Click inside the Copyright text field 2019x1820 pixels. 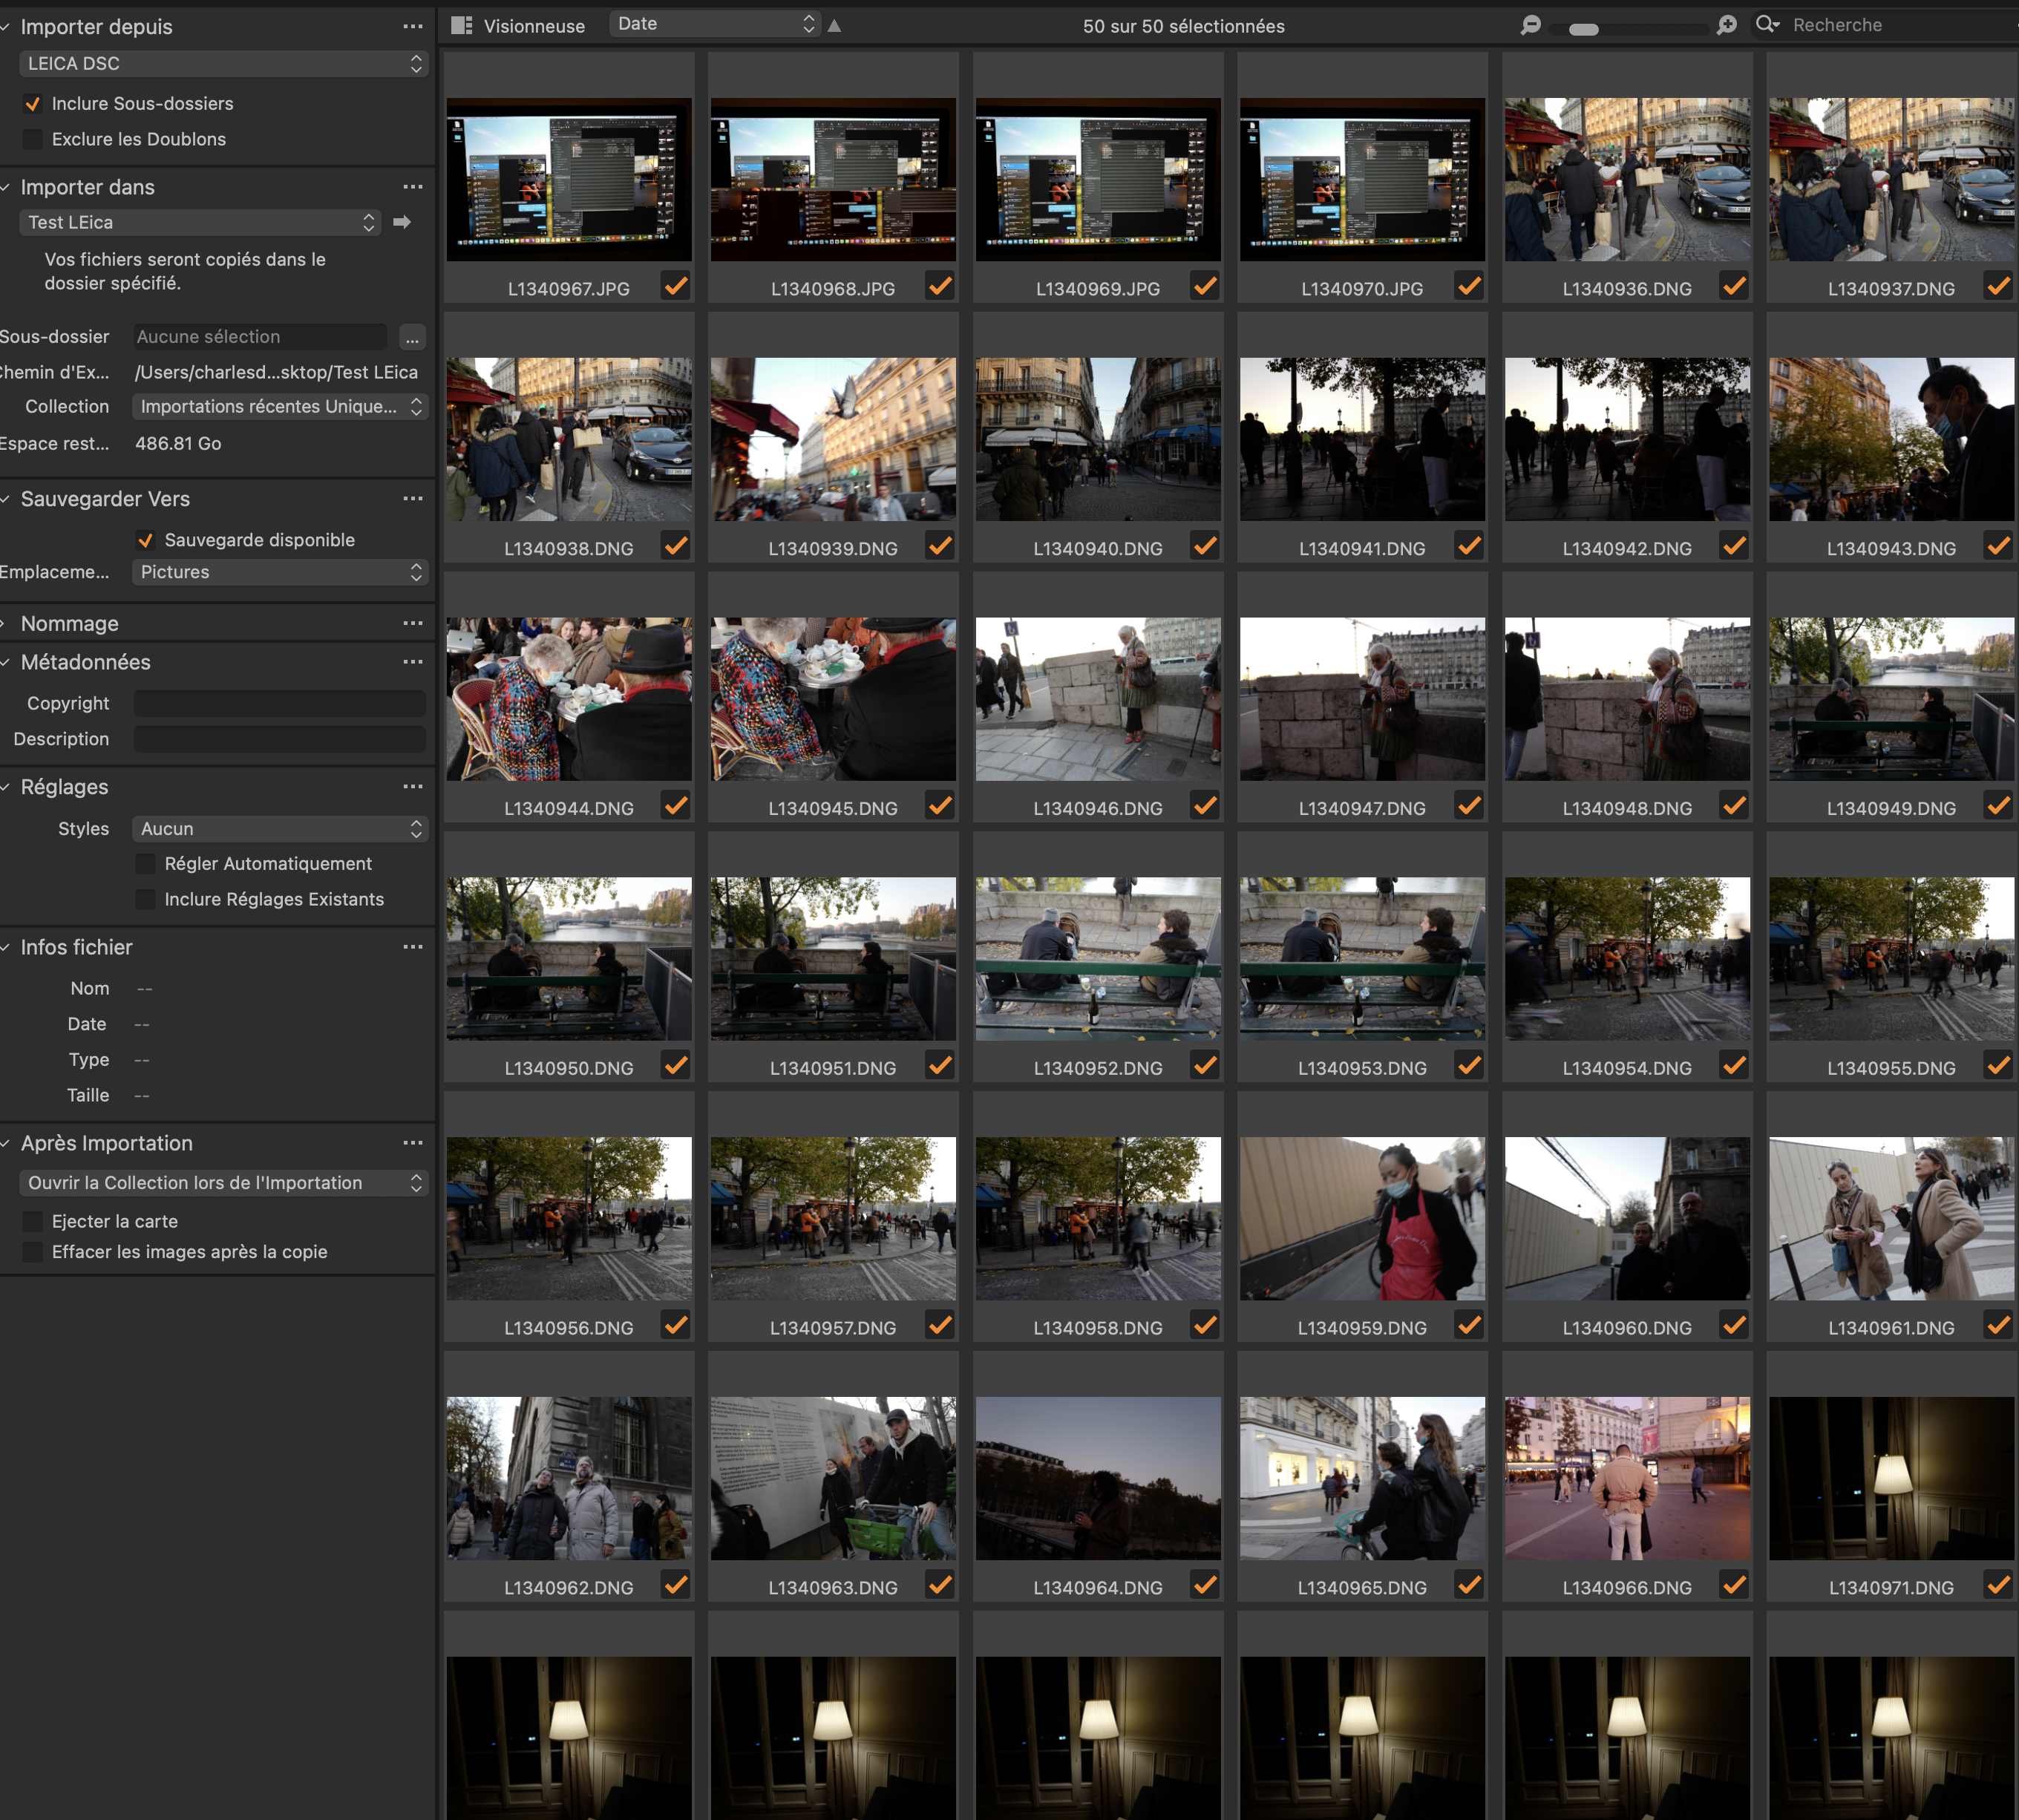(279, 704)
